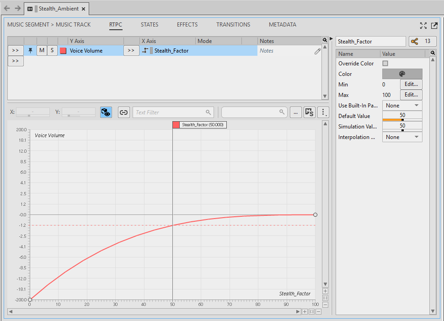Check the Override Color checkbox
Screen dimensions: 444x321
click(x=385, y=64)
